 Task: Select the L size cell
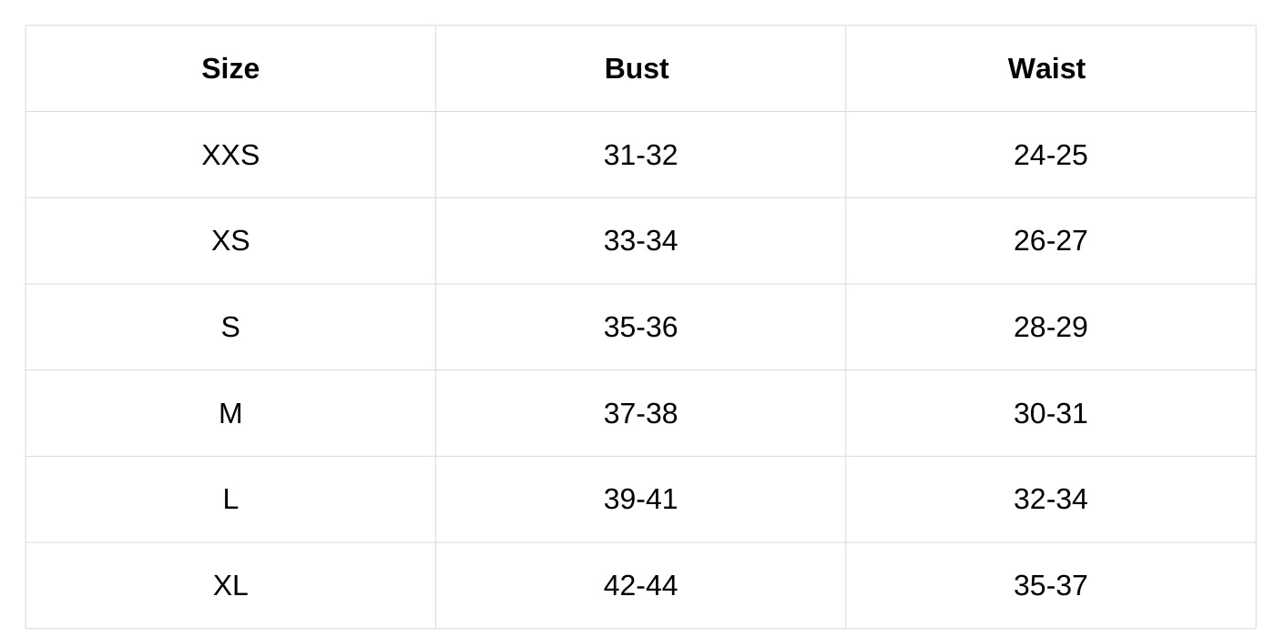[230, 499]
